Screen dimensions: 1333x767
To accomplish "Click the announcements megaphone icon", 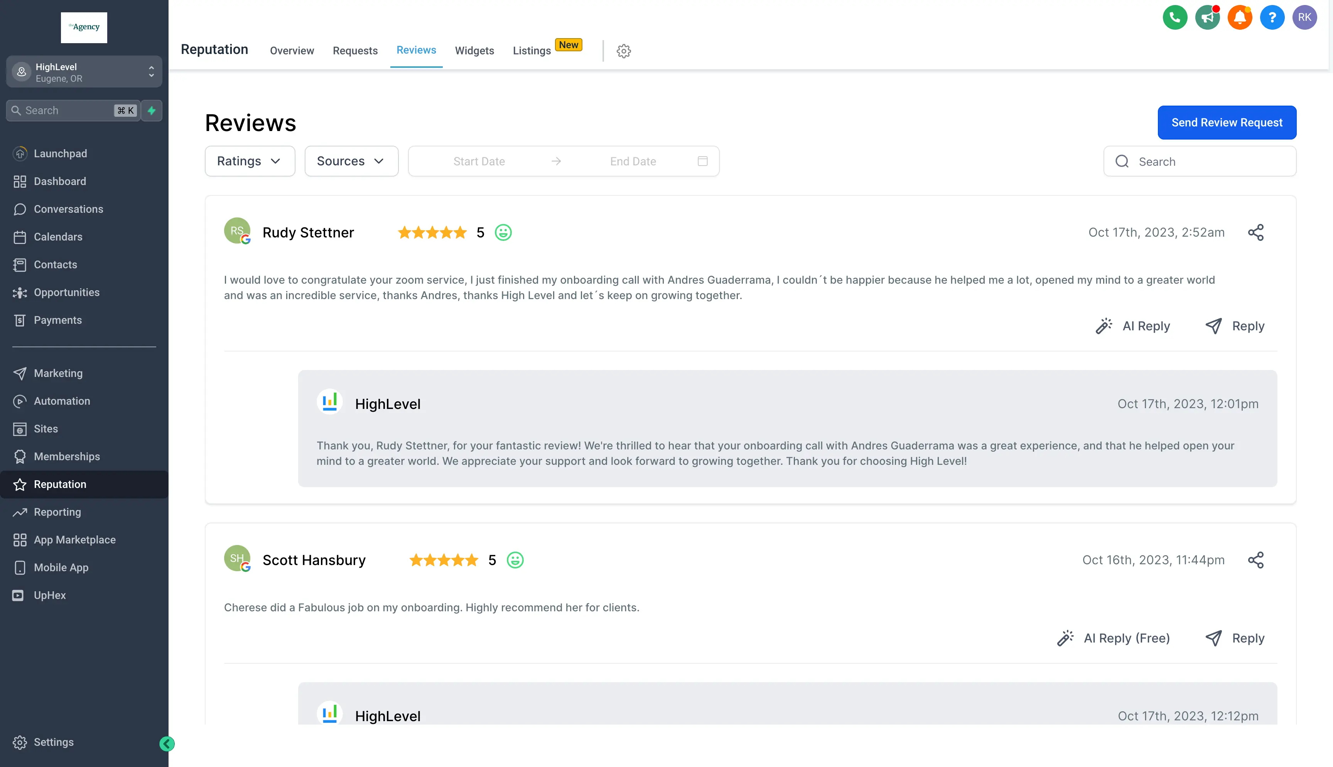I will 1207,17.
